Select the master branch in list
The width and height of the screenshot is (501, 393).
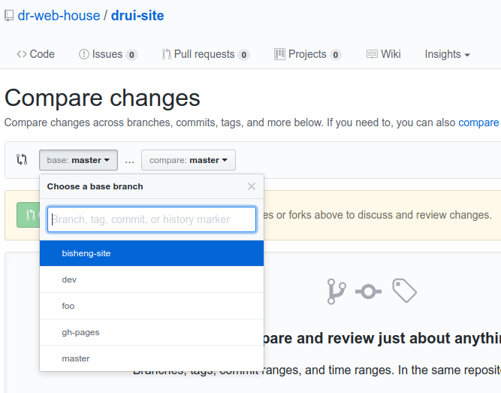pyautogui.click(x=152, y=358)
